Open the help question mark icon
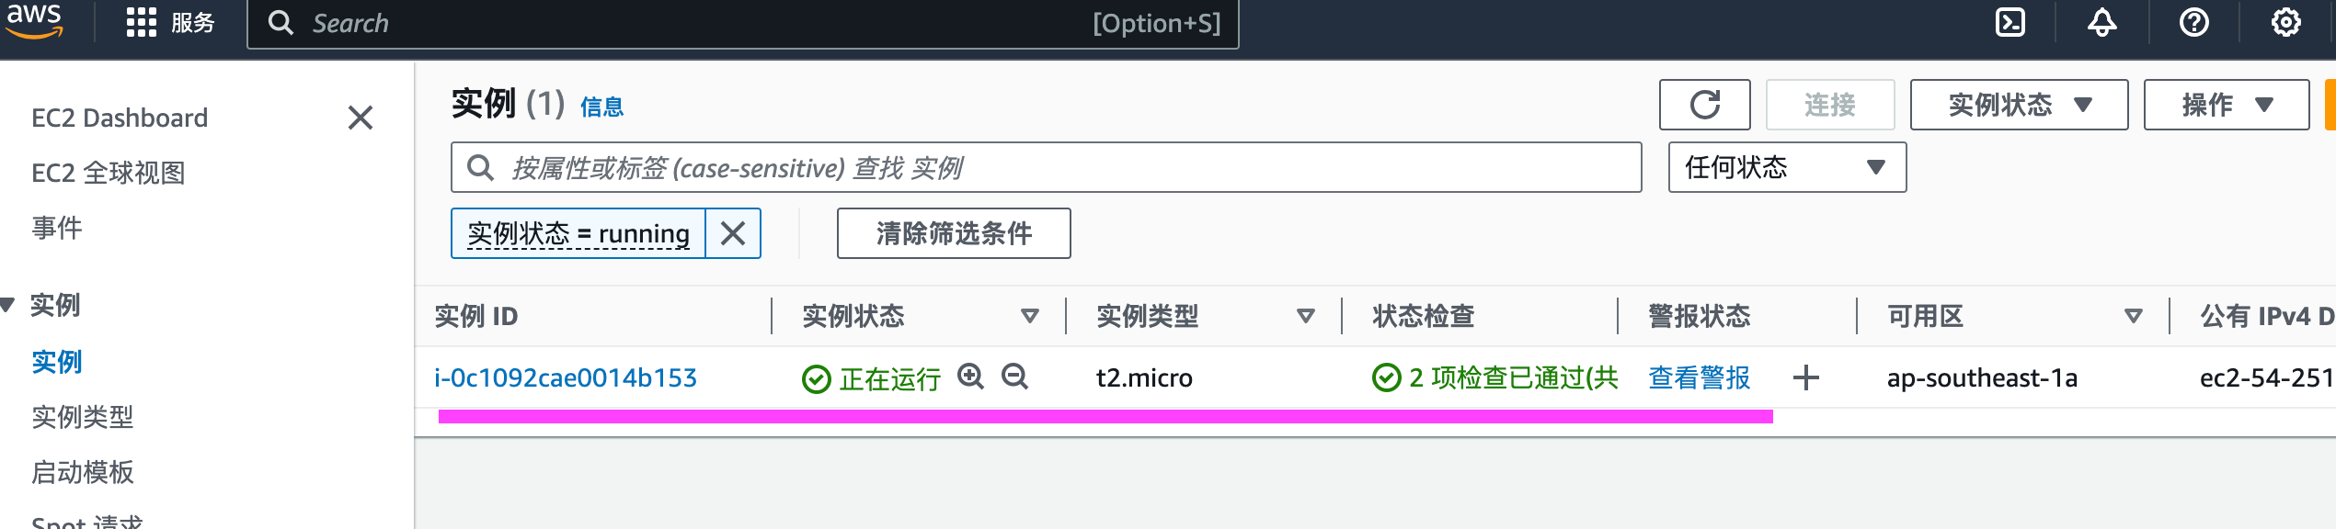The height and width of the screenshot is (529, 2336). (x=2193, y=22)
